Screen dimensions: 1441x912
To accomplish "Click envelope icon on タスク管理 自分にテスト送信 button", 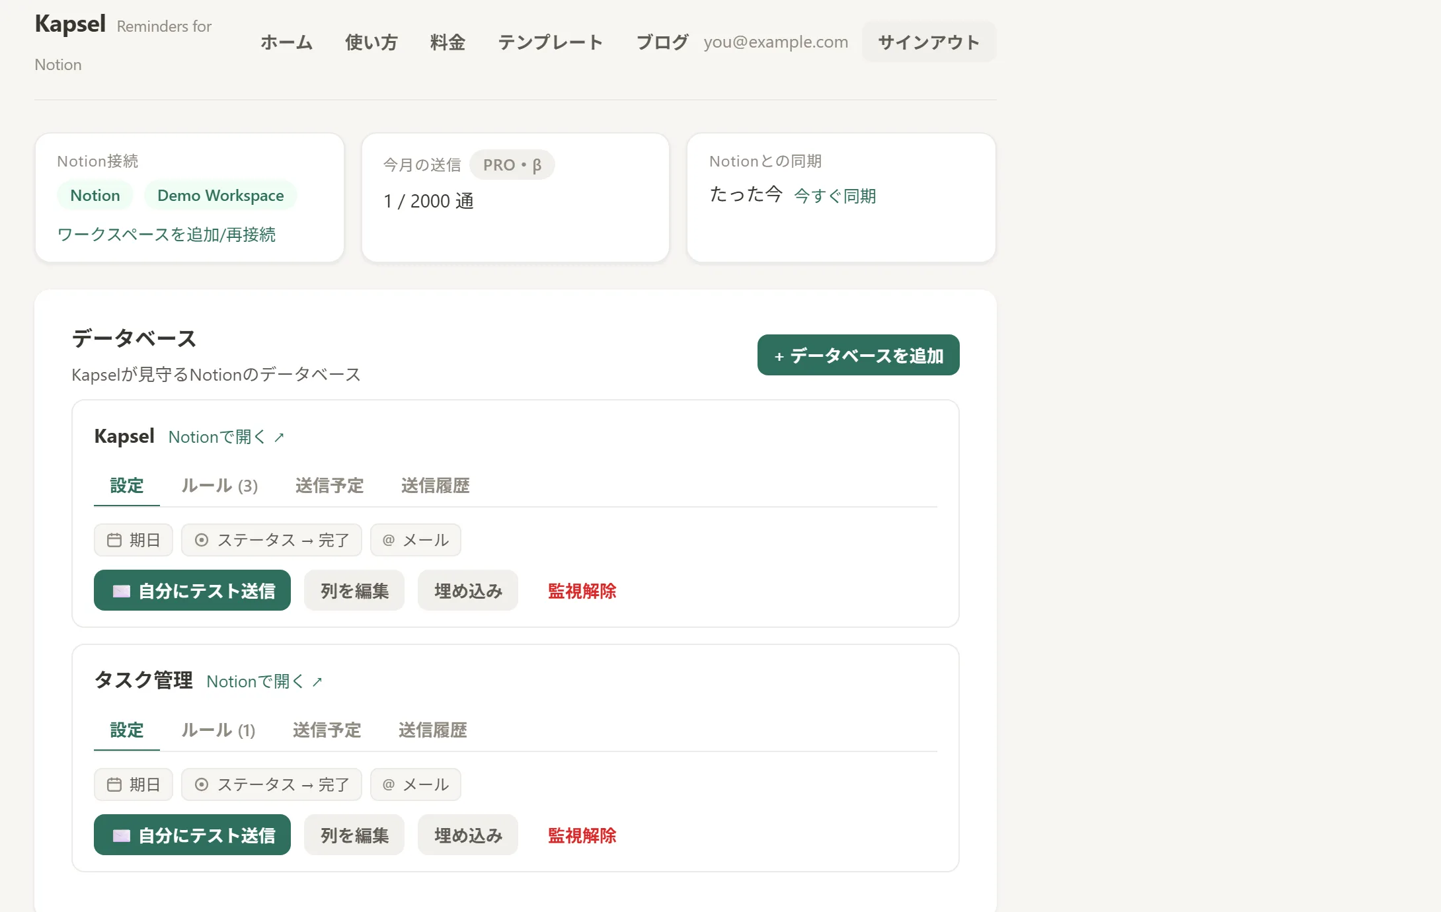I will point(122,836).
